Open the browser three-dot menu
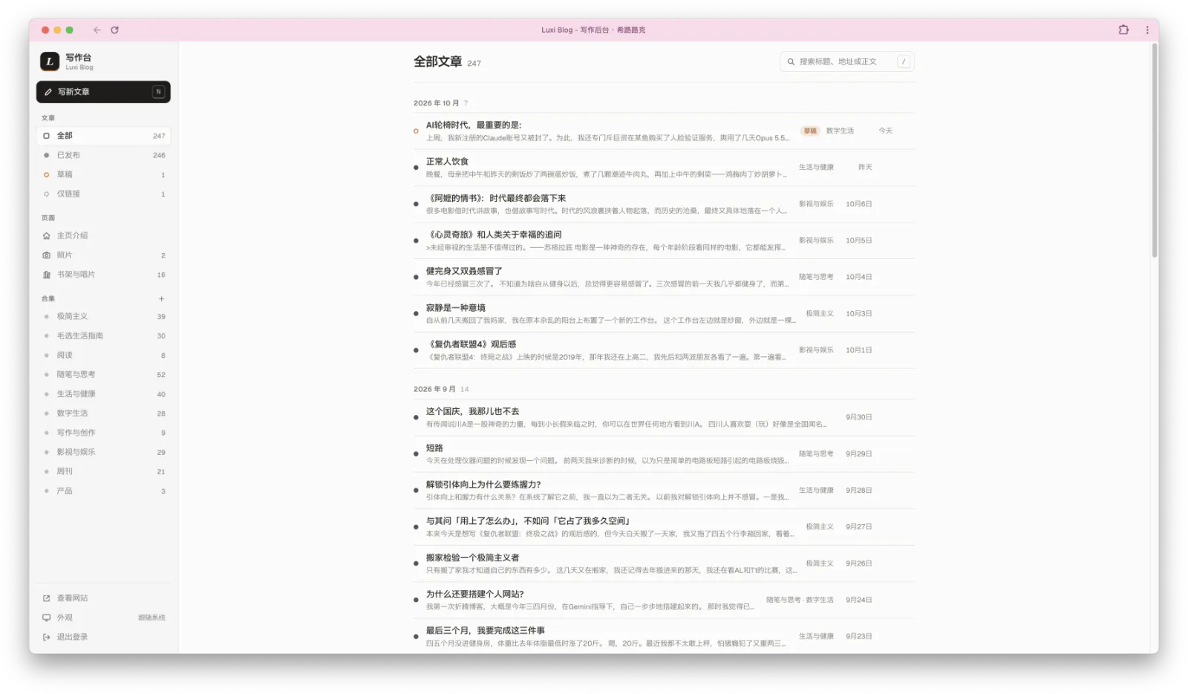 (x=1147, y=30)
